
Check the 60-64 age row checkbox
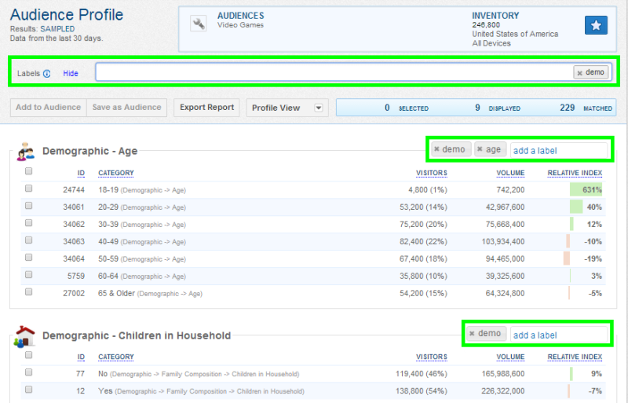click(28, 274)
